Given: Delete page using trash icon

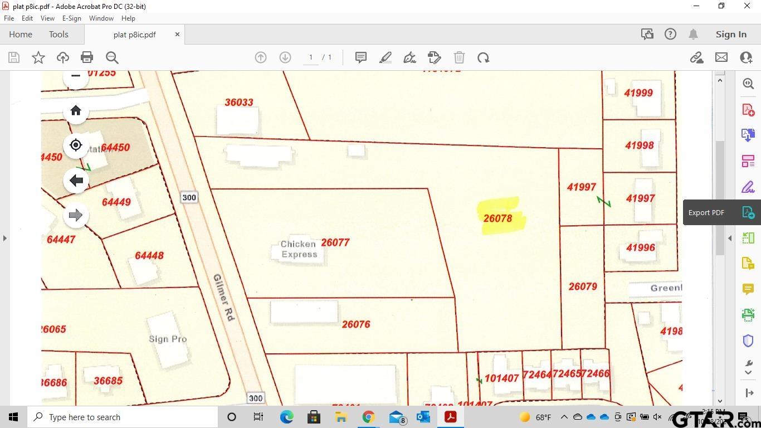Looking at the screenshot, I should click(459, 57).
